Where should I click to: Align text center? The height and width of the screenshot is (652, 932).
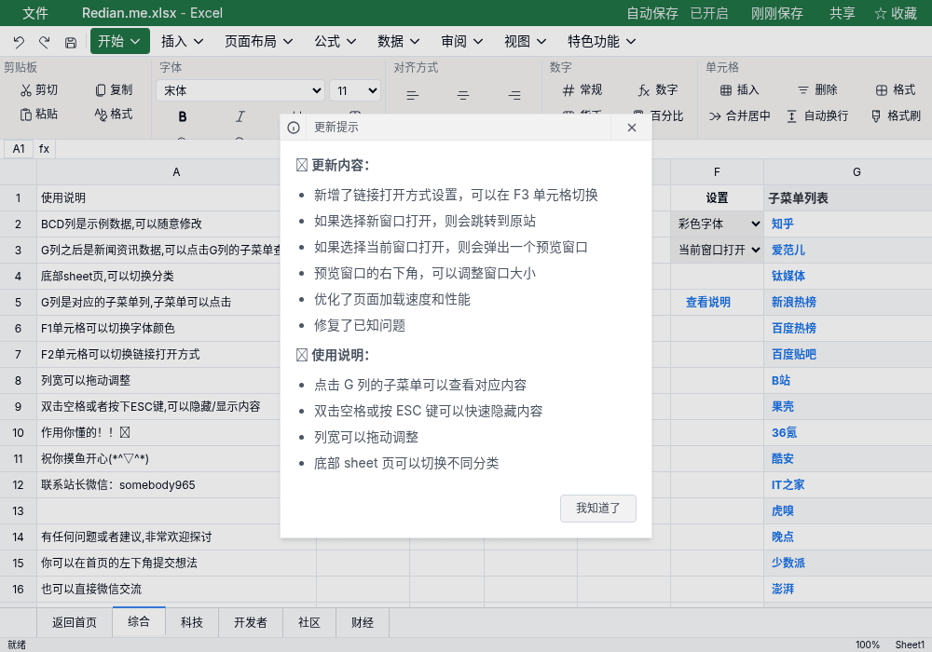(463, 95)
